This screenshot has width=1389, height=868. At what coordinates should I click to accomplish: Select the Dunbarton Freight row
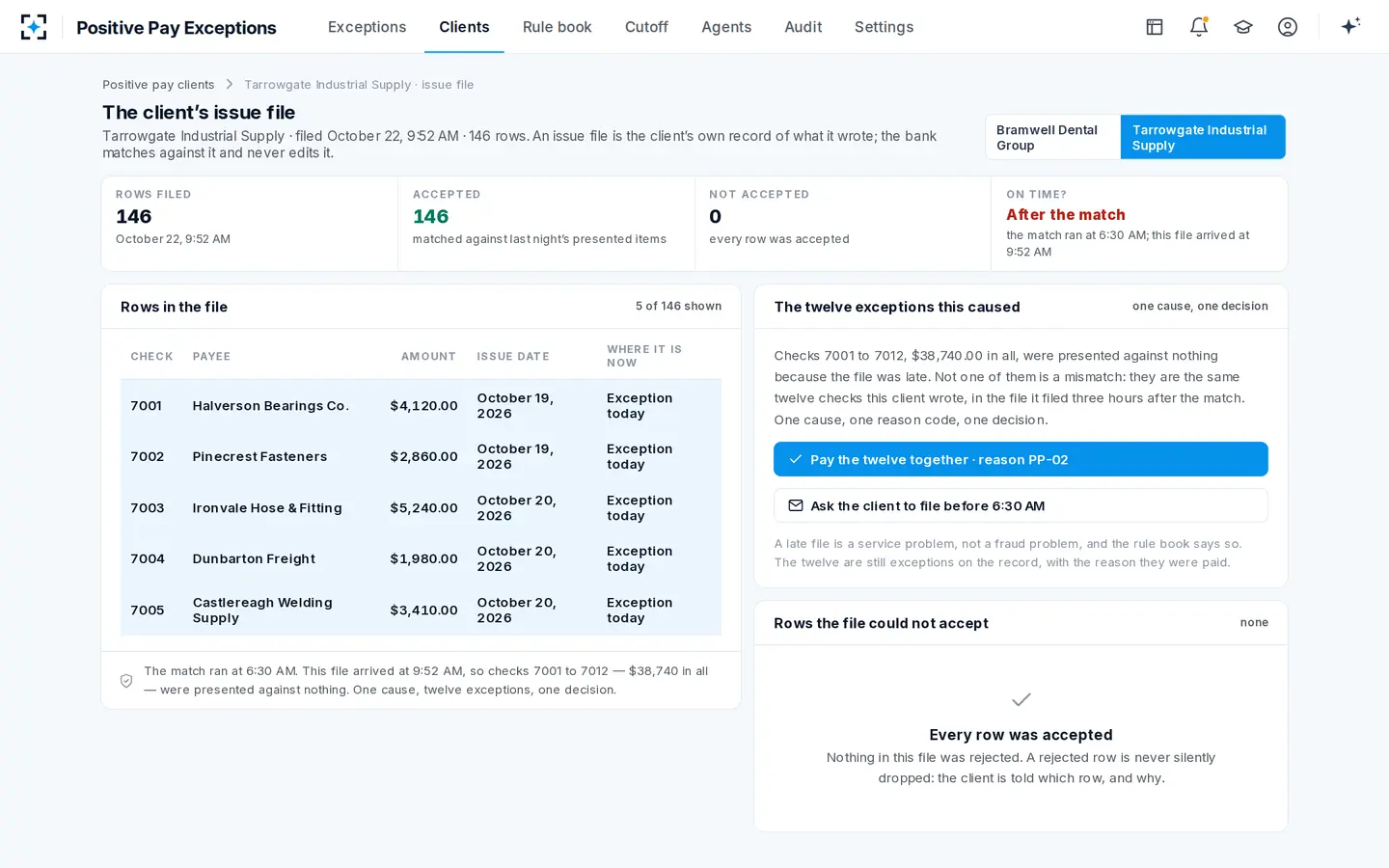(x=421, y=558)
